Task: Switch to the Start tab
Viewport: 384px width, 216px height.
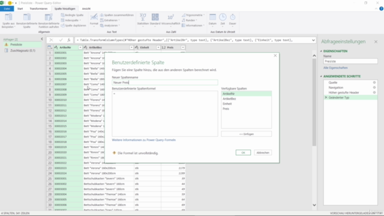Action: (x=20, y=8)
